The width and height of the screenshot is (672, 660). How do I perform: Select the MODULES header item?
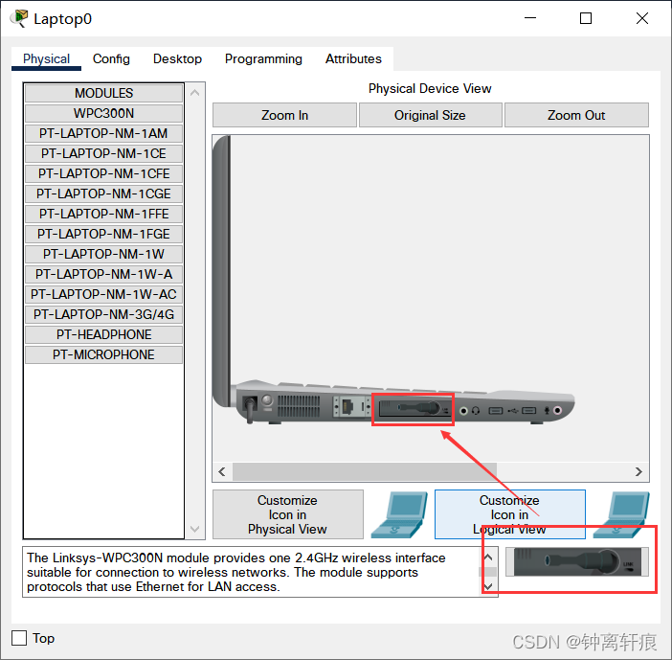point(103,93)
